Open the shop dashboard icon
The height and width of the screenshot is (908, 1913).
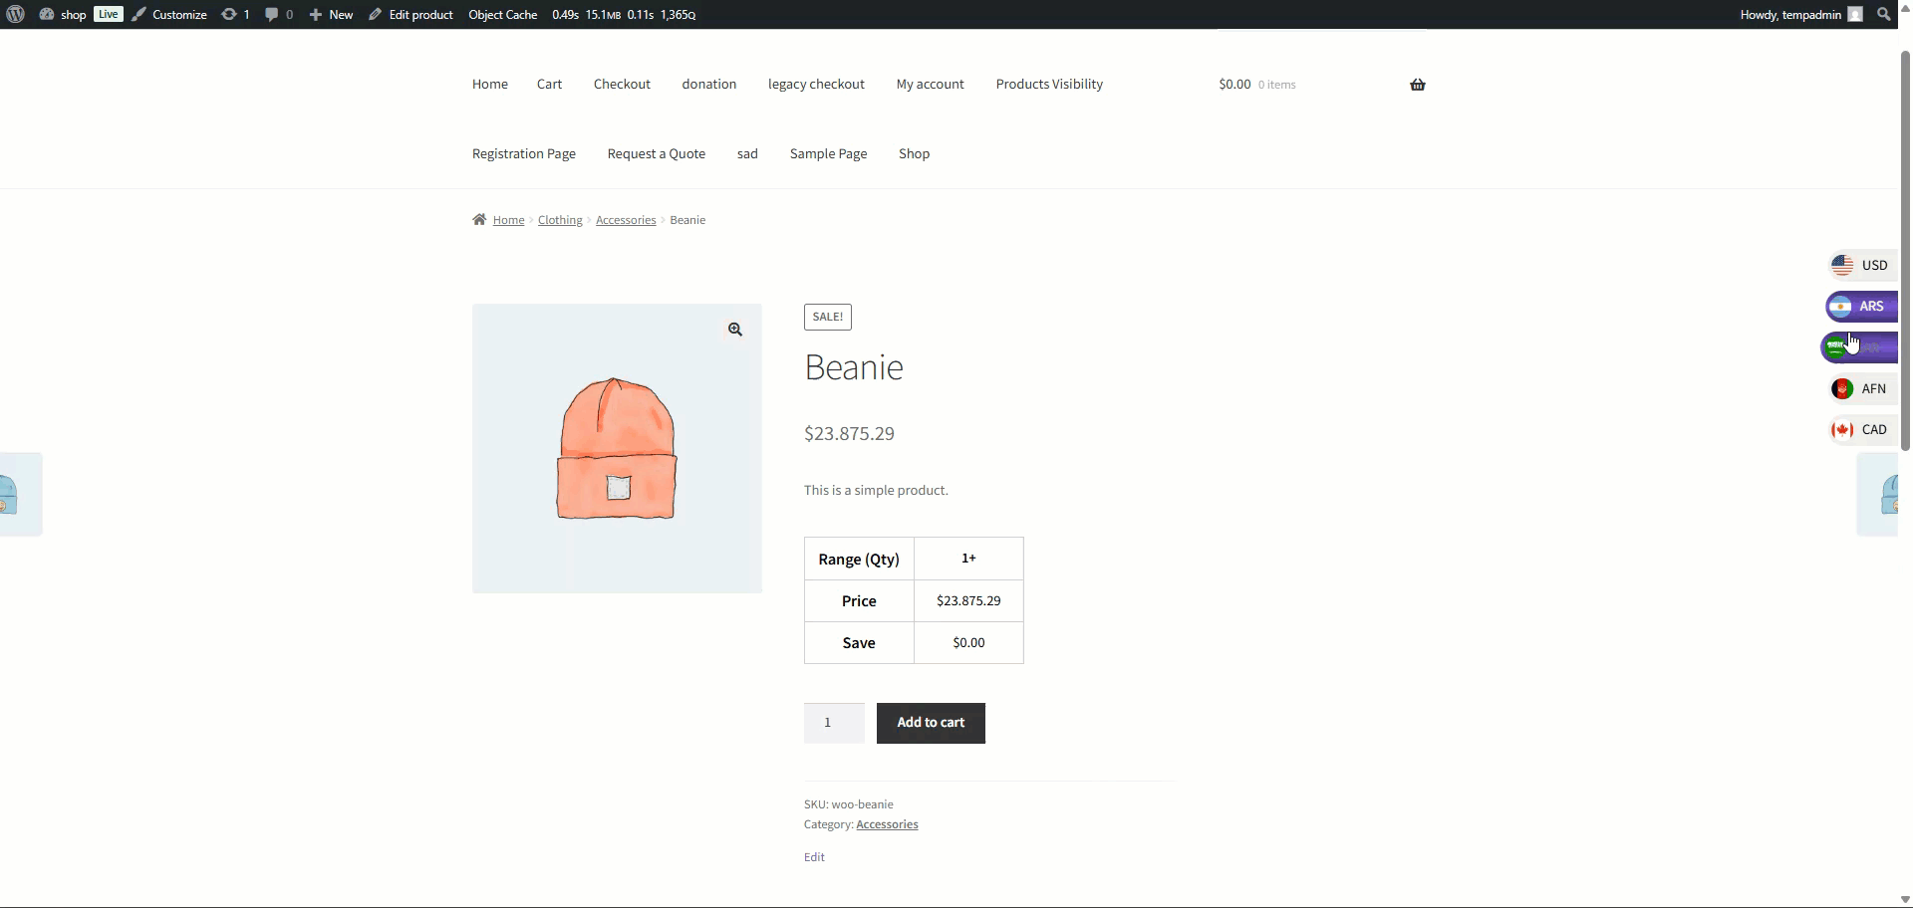coord(47,14)
